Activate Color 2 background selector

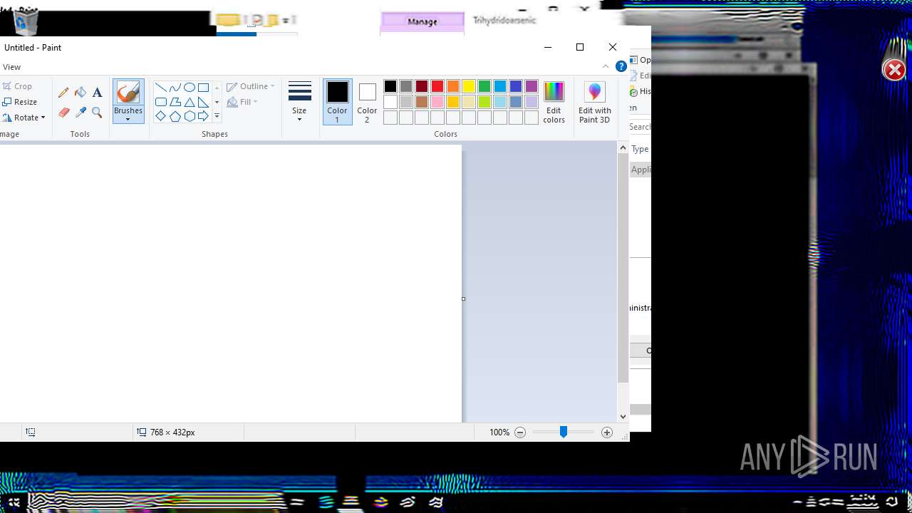click(367, 102)
